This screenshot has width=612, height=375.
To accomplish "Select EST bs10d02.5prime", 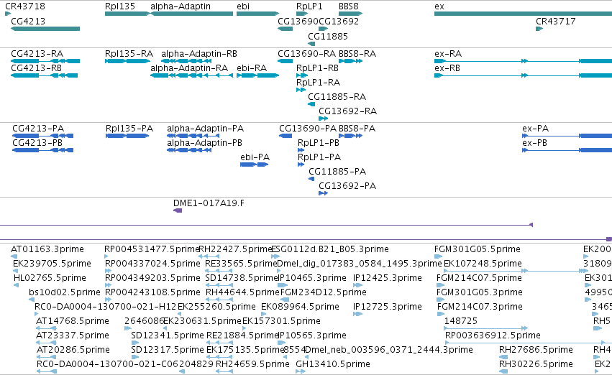I will 65,292.
